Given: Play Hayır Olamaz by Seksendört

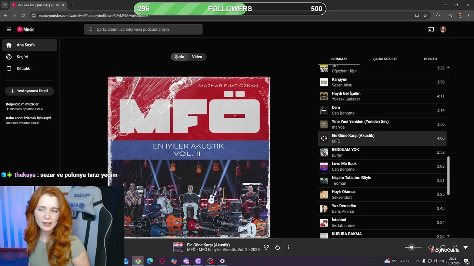Looking at the screenshot, I should coord(382,194).
